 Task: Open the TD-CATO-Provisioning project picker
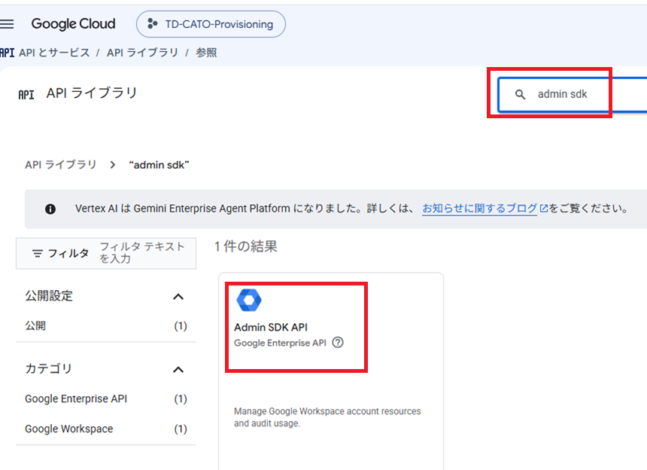[x=211, y=24]
